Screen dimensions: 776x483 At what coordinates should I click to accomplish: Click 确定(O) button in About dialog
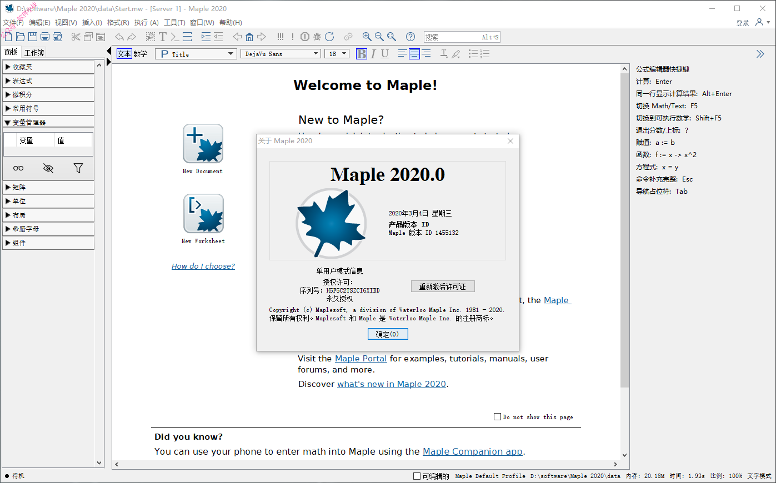388,334
